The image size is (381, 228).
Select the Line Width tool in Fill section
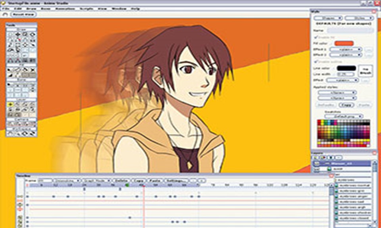[10, 76]
